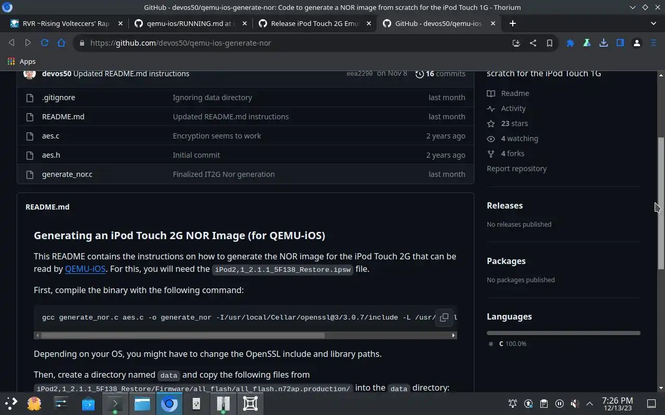
Task: Click the languages progress bar
Action: click(x=563, y=333)
